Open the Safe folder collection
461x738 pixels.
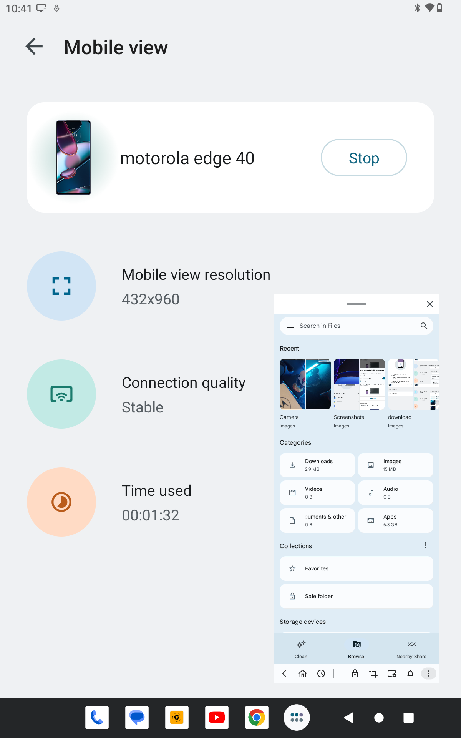coord(357,596)
